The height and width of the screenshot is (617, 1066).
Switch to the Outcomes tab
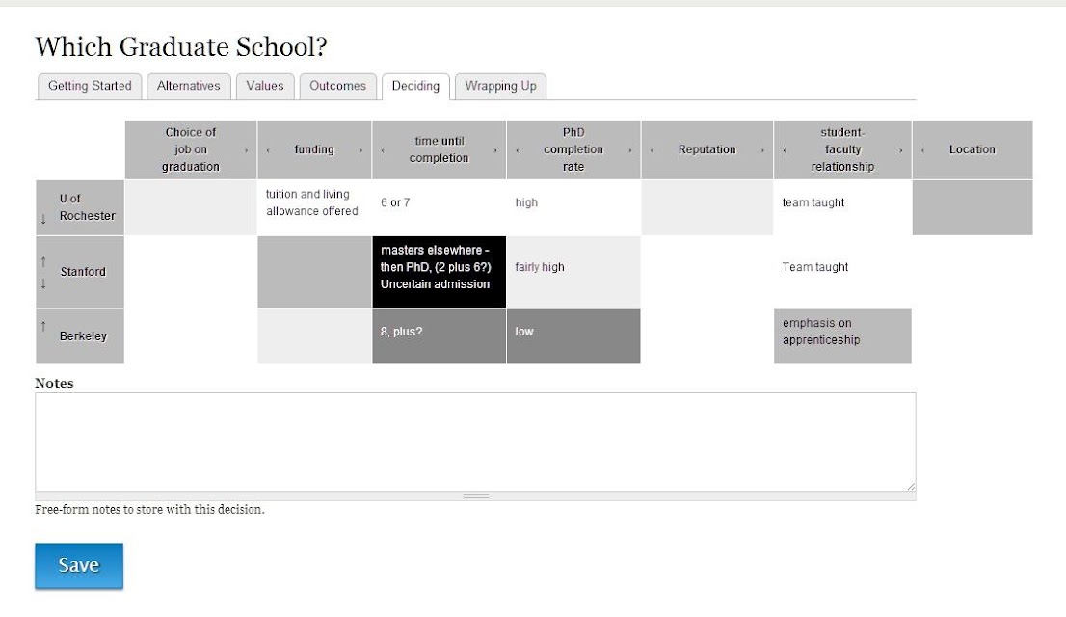click(338, 87)
